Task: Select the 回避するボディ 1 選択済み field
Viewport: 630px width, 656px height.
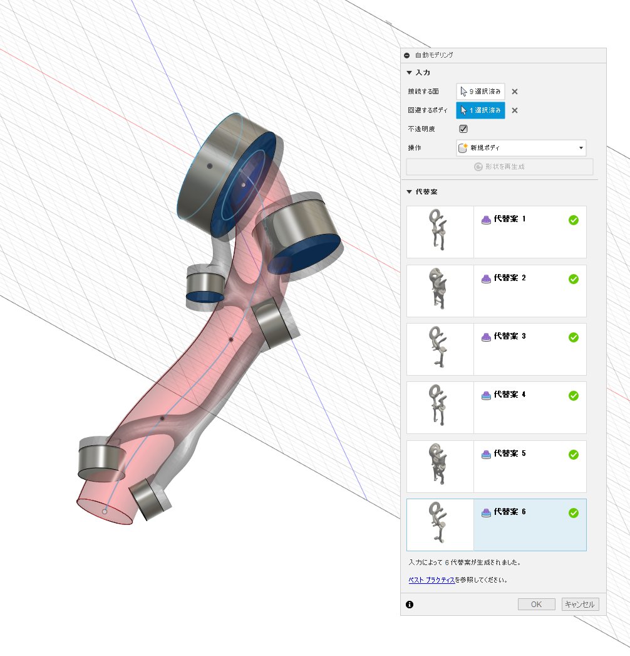Action: (480, 110)
